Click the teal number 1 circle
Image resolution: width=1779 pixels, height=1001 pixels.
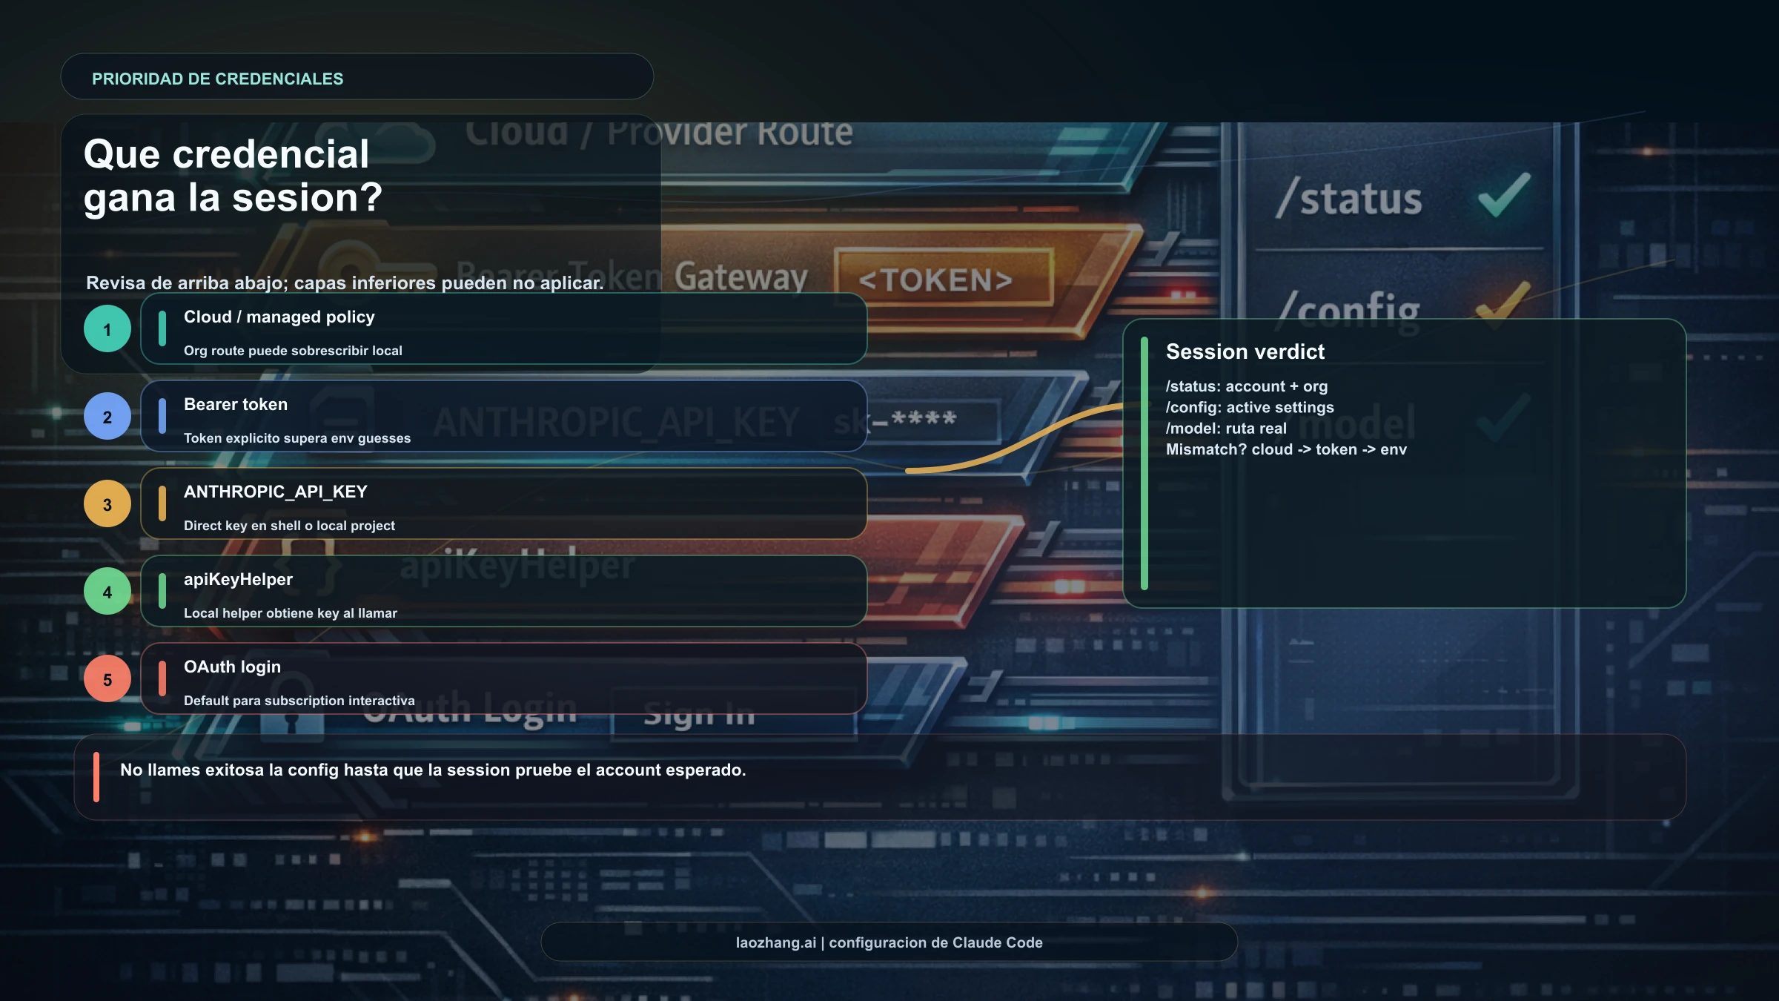107,328
